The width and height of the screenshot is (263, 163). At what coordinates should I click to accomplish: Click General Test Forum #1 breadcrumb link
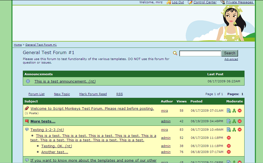(x=41, y=45)
